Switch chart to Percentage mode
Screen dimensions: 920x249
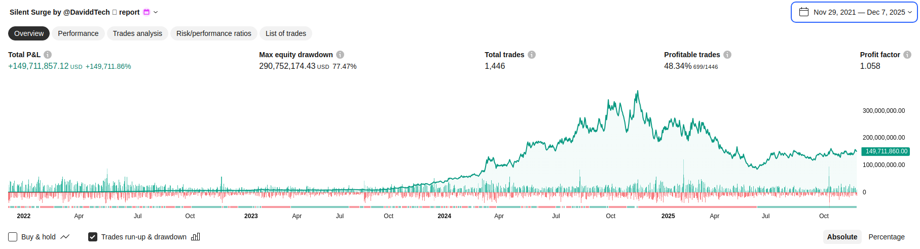(x=886, y=237)
